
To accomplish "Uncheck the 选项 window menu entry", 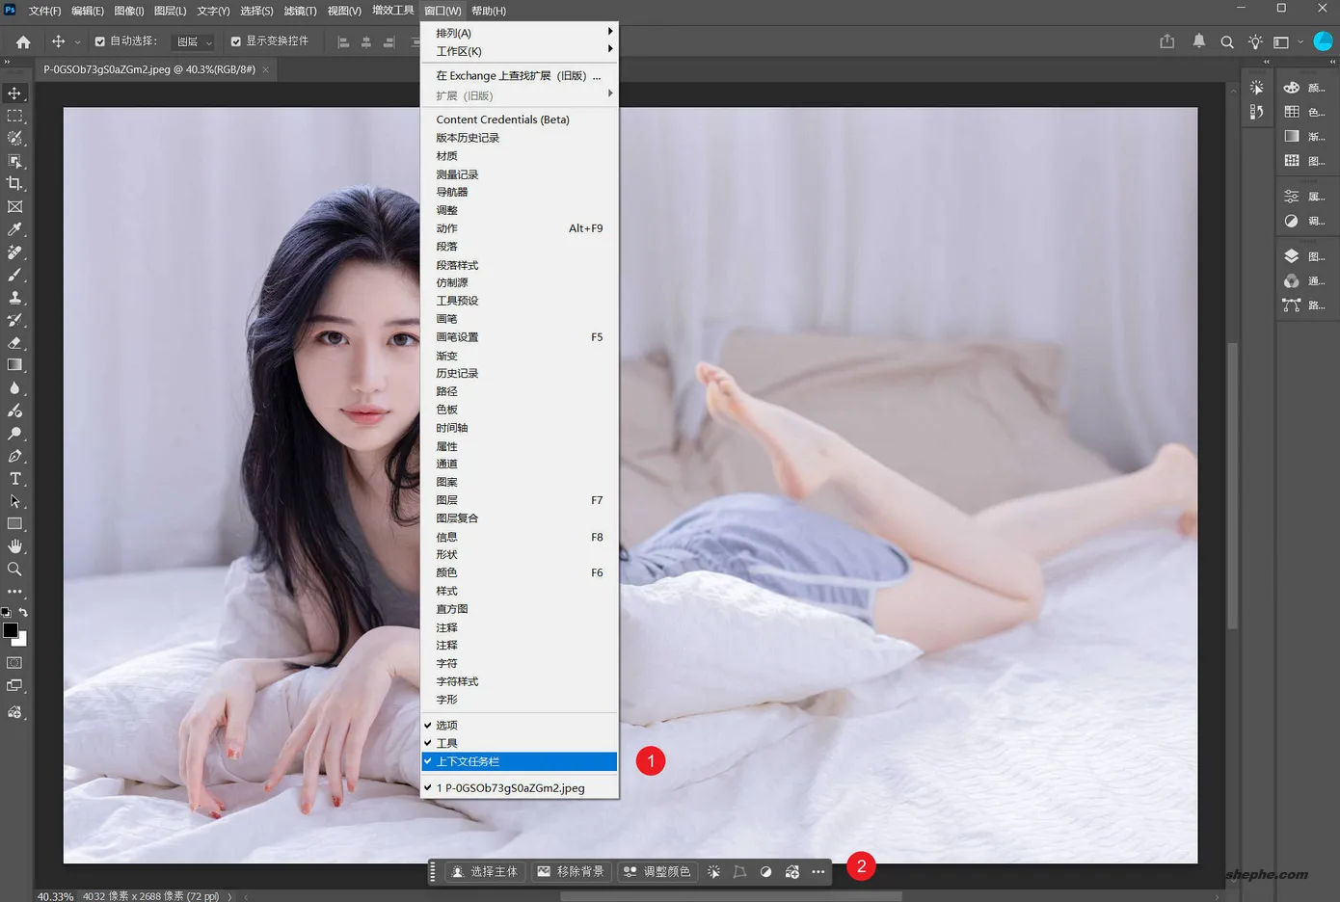I will coord(520,726).
